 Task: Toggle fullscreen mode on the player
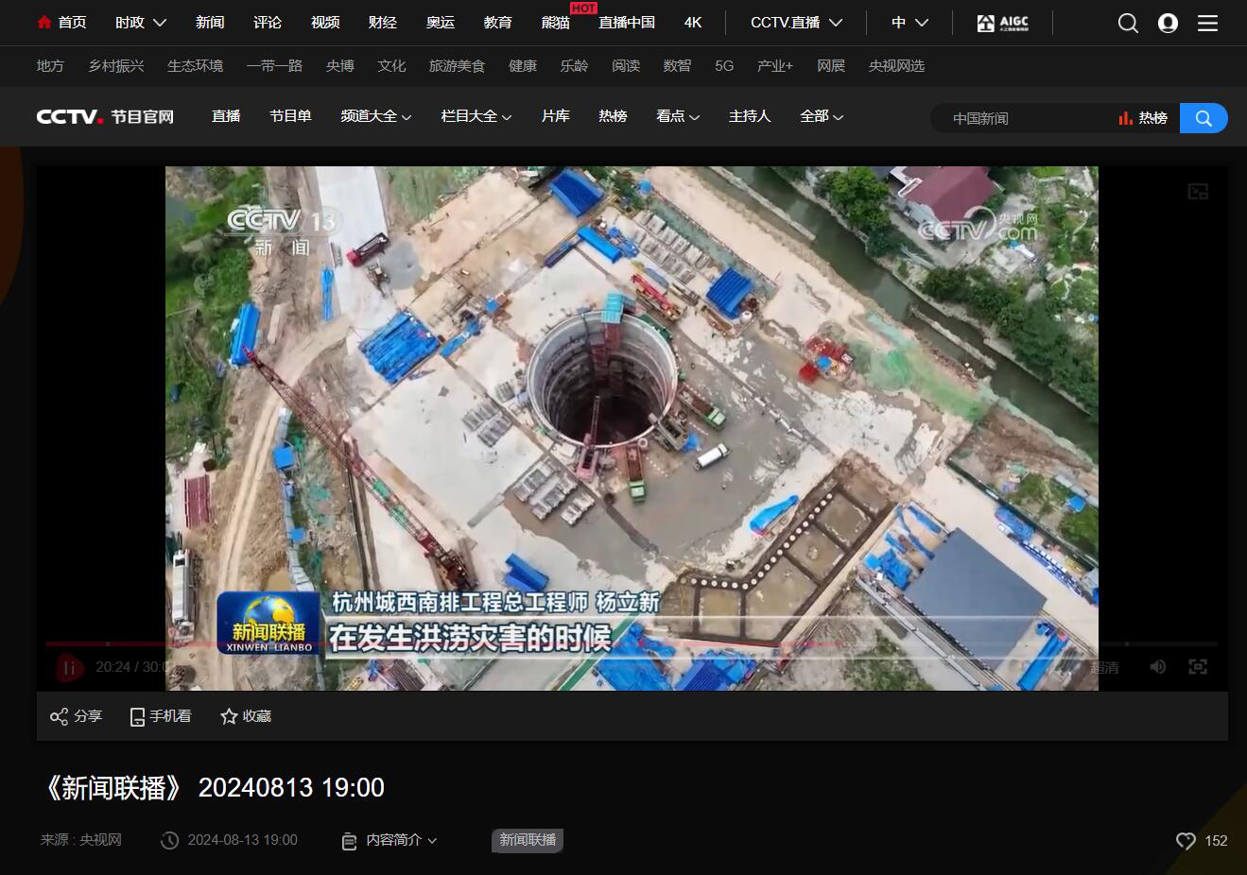(x=1198, y=667)
